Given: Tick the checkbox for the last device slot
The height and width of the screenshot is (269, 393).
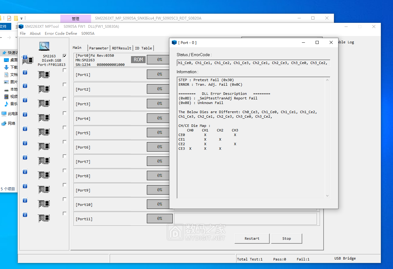Looking at the screenshot, I should [64, 213].
